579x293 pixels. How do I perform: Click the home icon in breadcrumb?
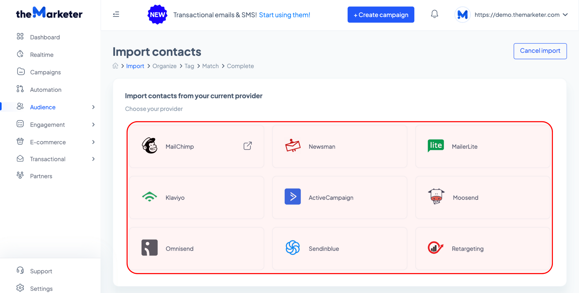115,66
